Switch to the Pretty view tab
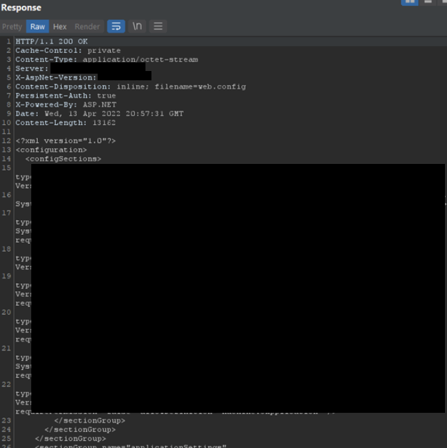This screenshot has width=447, height=448. pos(12,27)
